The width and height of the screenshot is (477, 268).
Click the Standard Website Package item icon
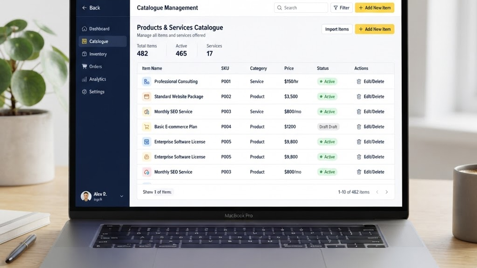click(x=146, y=96)
